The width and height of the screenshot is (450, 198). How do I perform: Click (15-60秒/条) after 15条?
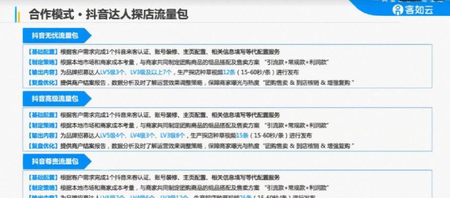pos(269,135)
